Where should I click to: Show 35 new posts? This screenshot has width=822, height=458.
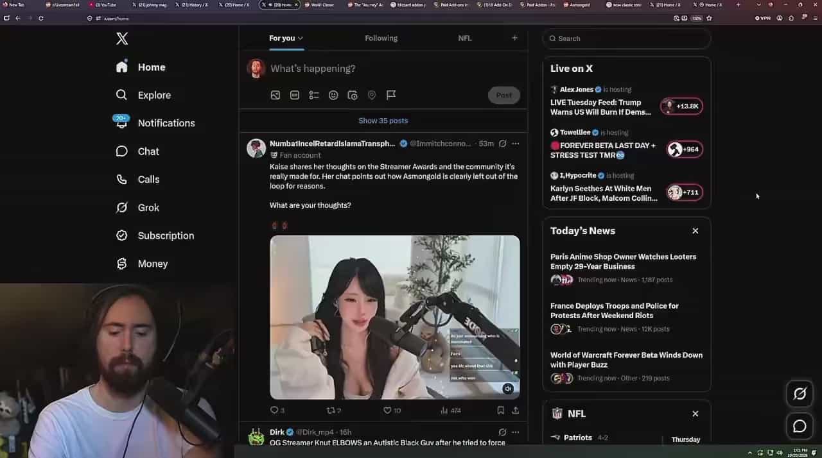pos(383,121)
